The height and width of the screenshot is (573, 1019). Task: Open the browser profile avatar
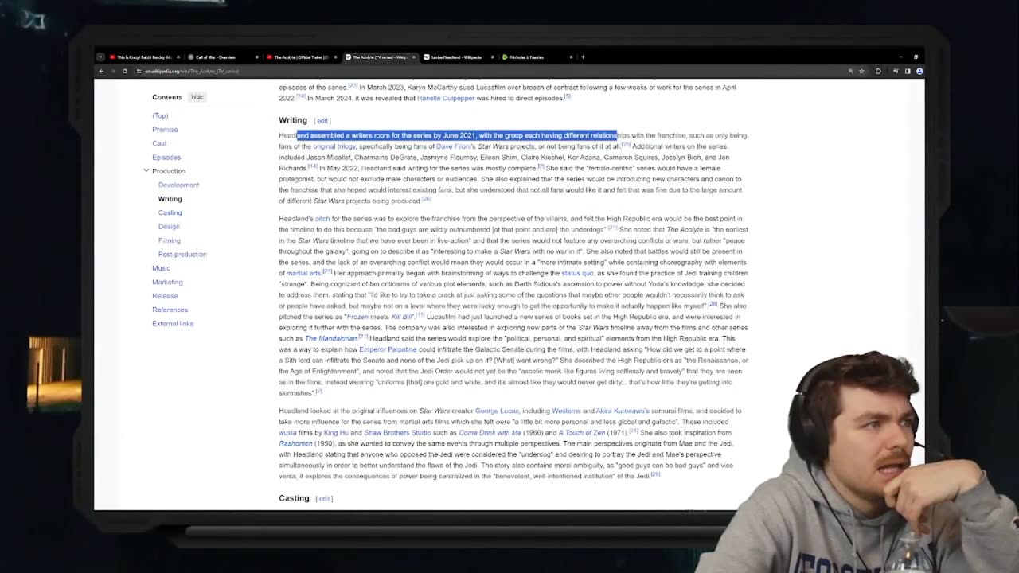coord(919,71)
